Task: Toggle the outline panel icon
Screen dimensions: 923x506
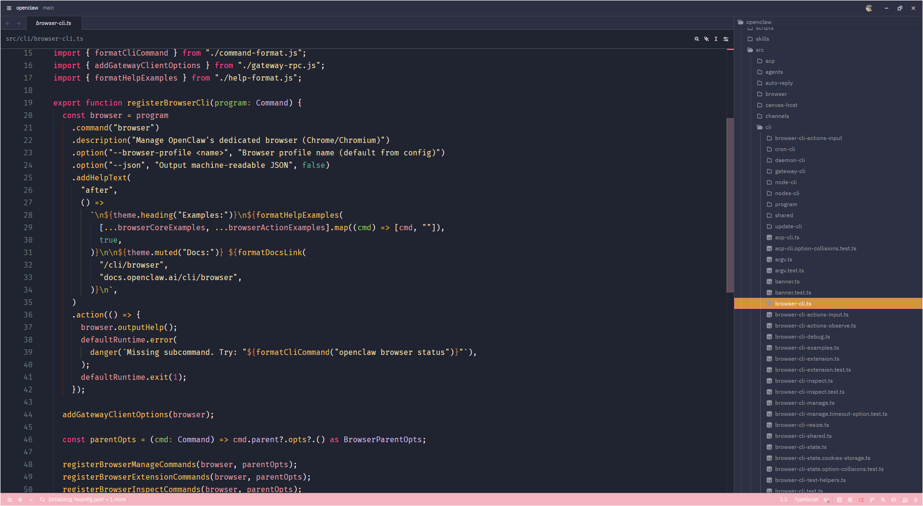Action: click(x=894, y=500)
